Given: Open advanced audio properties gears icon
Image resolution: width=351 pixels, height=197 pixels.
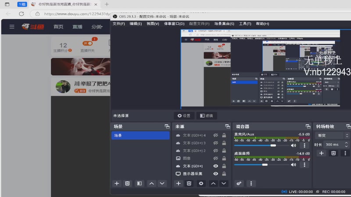Looking at the screenshot, I should 239,183.
